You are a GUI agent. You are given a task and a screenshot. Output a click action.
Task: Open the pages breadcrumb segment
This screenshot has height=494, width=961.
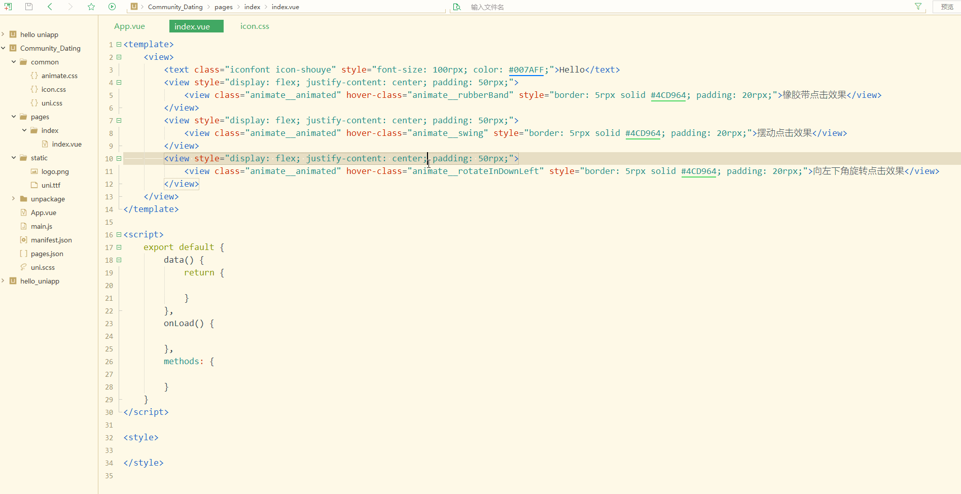tap(224, 7)
